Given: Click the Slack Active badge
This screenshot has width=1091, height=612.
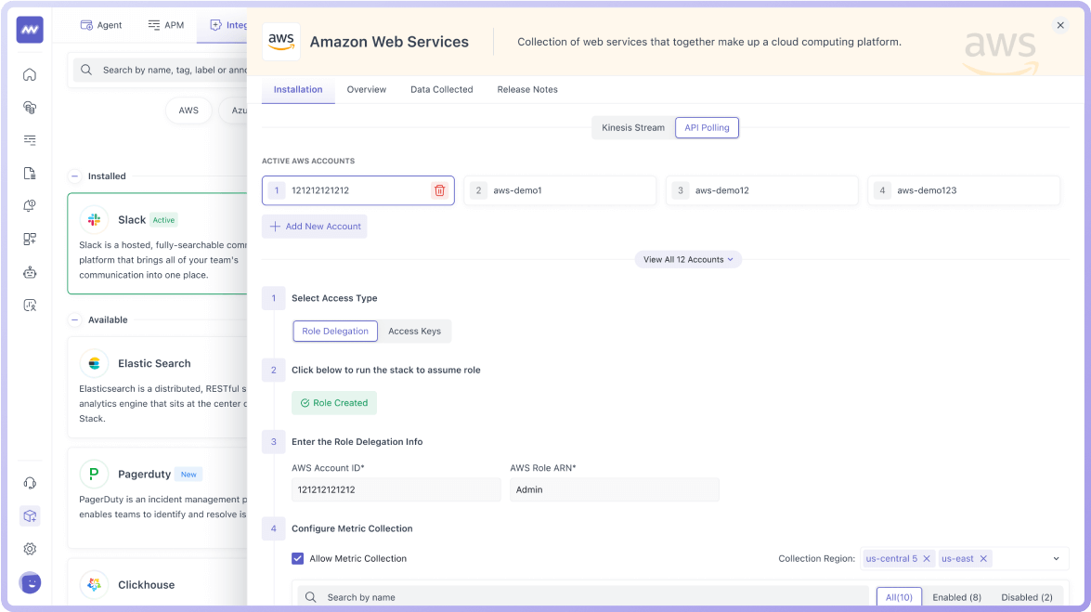Looking at the screenshot, I should tap(164, 220).
